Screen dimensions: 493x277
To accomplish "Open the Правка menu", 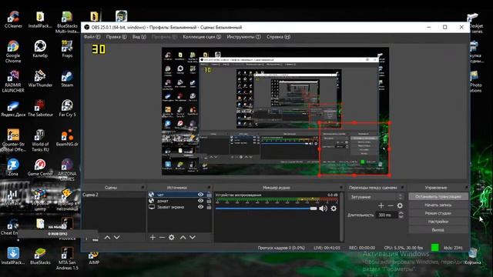I will click(x=116, y=37).
